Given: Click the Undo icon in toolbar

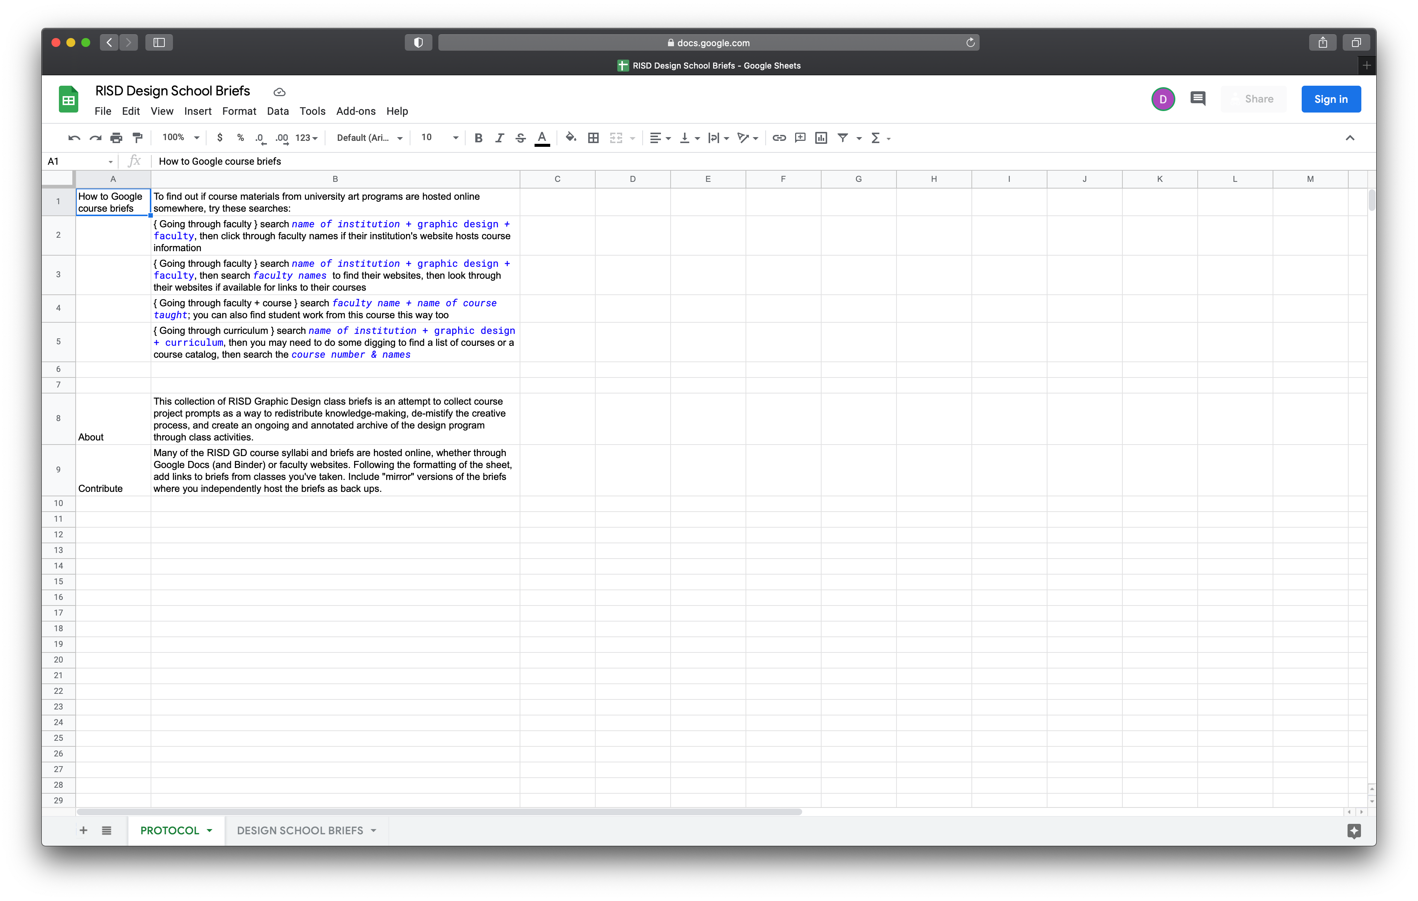Looking at the screenshot, I should 74,138.
